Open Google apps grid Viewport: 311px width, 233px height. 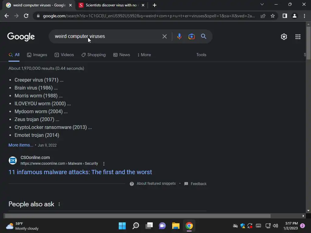tap(298, 37)
